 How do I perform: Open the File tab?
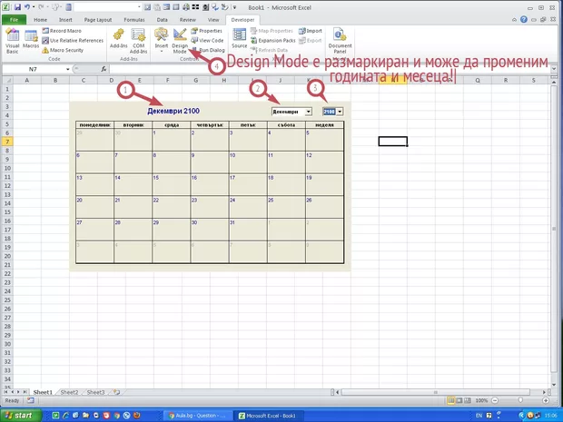click(x=14, y=20)
